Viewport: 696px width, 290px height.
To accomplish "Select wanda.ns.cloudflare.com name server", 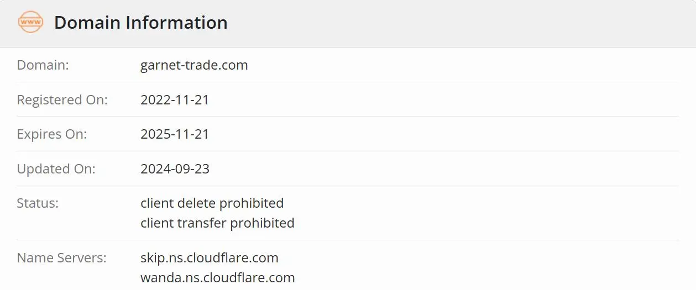I will point(218,278).
